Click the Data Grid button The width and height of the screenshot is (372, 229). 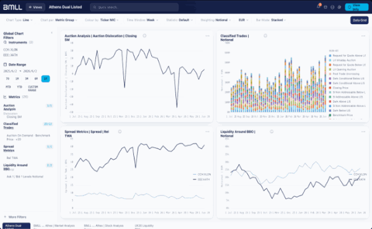pos(360,20)
